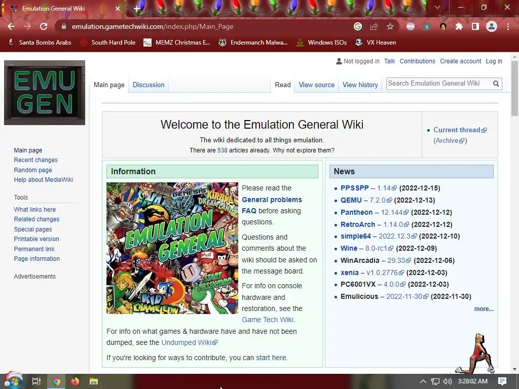Open File Explorer from the taskbar
The image size is (519, 389).
coord(94,381)
